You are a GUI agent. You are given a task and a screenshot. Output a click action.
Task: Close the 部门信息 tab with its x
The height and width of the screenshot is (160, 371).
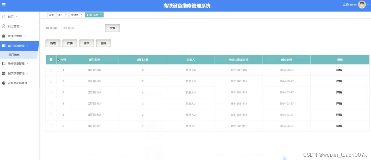point(101,14)
